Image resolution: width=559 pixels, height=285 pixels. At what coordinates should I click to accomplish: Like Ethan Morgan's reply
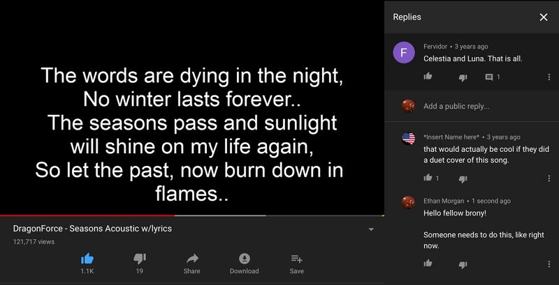(428, 263)
